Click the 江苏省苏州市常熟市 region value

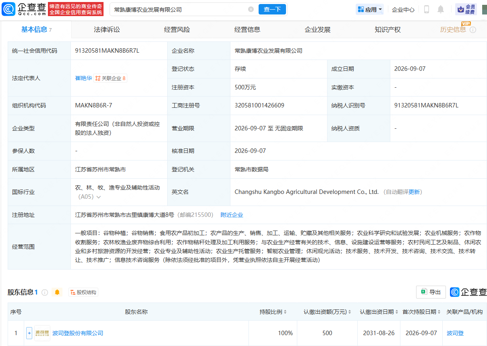coord(100,169)
